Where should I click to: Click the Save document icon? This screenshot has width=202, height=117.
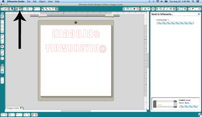(x=9, y=9)
